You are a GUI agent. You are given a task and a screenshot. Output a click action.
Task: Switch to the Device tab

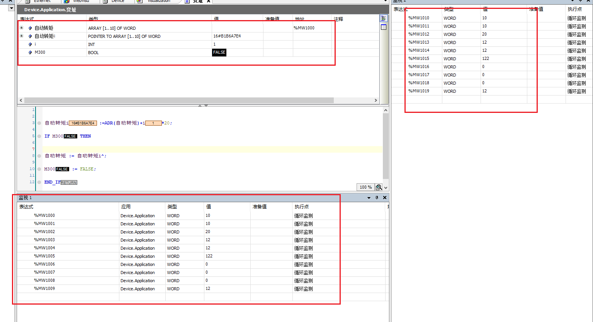click(x=117, y=1)
